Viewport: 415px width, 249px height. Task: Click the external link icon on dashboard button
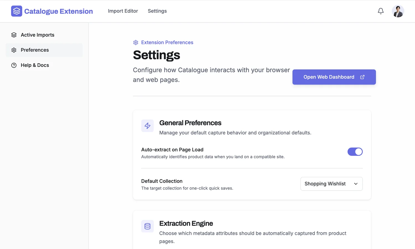[x=362, y=77]
